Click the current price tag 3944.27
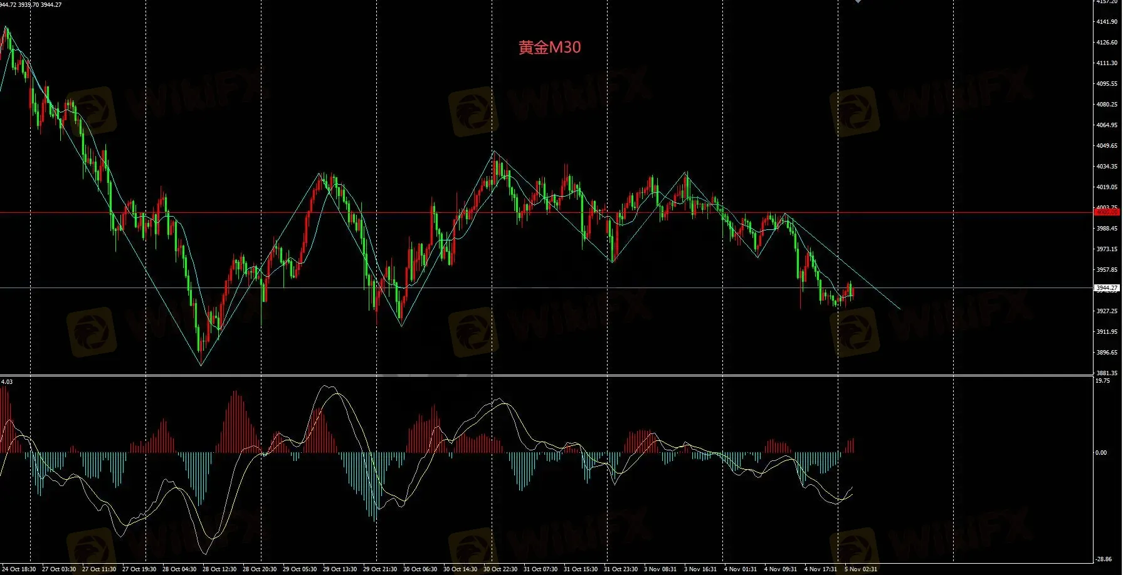 point(1107,288)
